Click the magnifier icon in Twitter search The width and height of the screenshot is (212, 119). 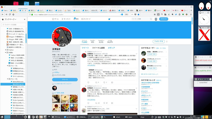151,19
